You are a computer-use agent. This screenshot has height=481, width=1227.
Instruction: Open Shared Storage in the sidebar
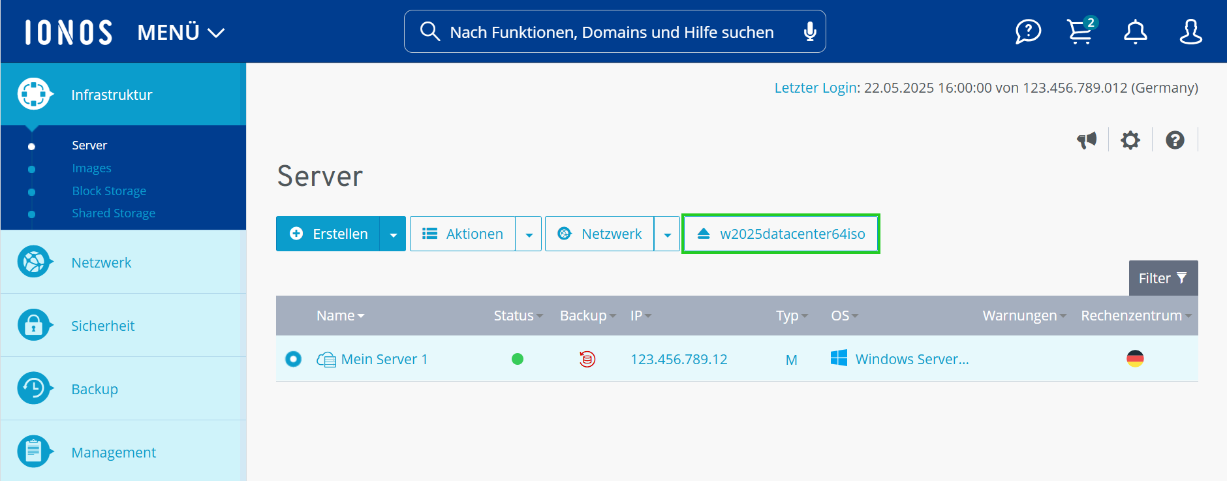[114, 213]
